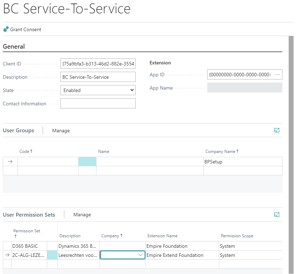
Task: Click the Empire Extend Foundation cell
Action: [x=182, y=255]
